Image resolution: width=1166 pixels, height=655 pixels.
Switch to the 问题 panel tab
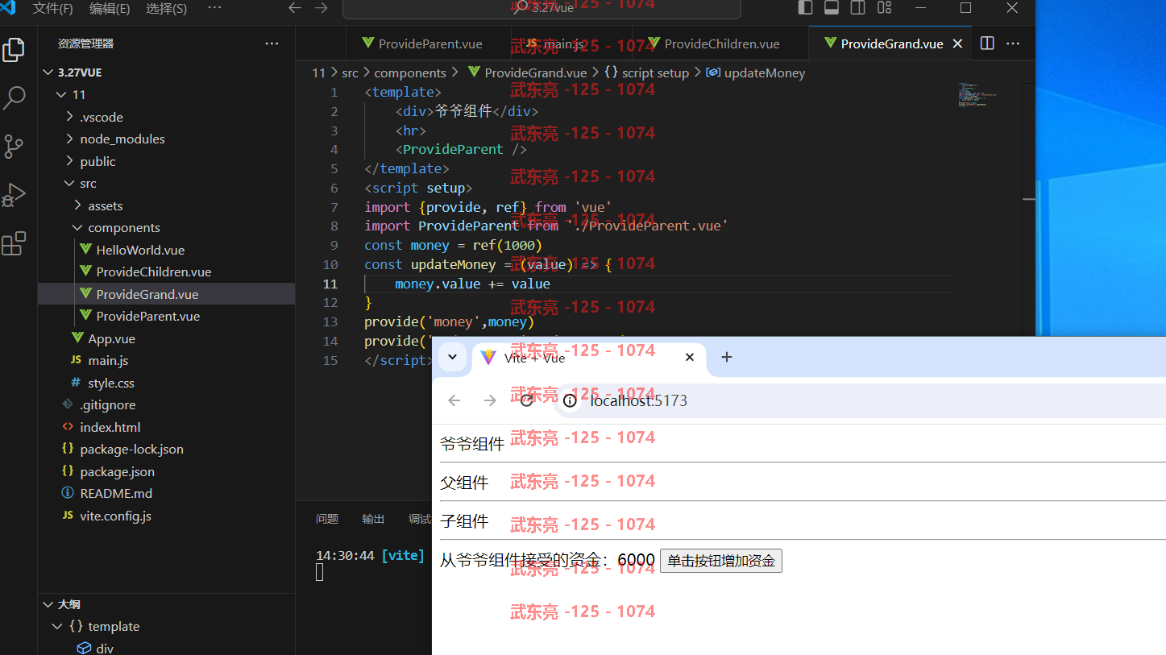327,519
